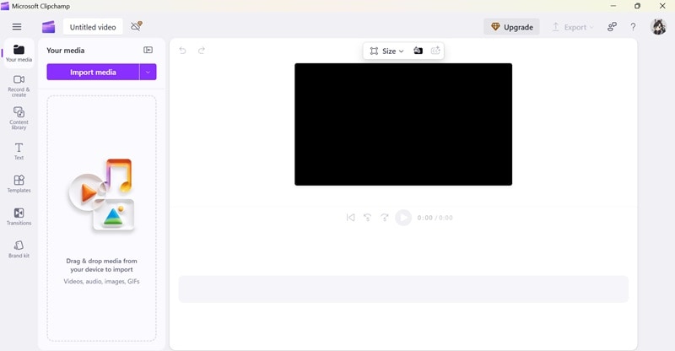This screenshot has height=351, width=675.
Task: Click the Play button under preview
Action: (x=403, y=218)
